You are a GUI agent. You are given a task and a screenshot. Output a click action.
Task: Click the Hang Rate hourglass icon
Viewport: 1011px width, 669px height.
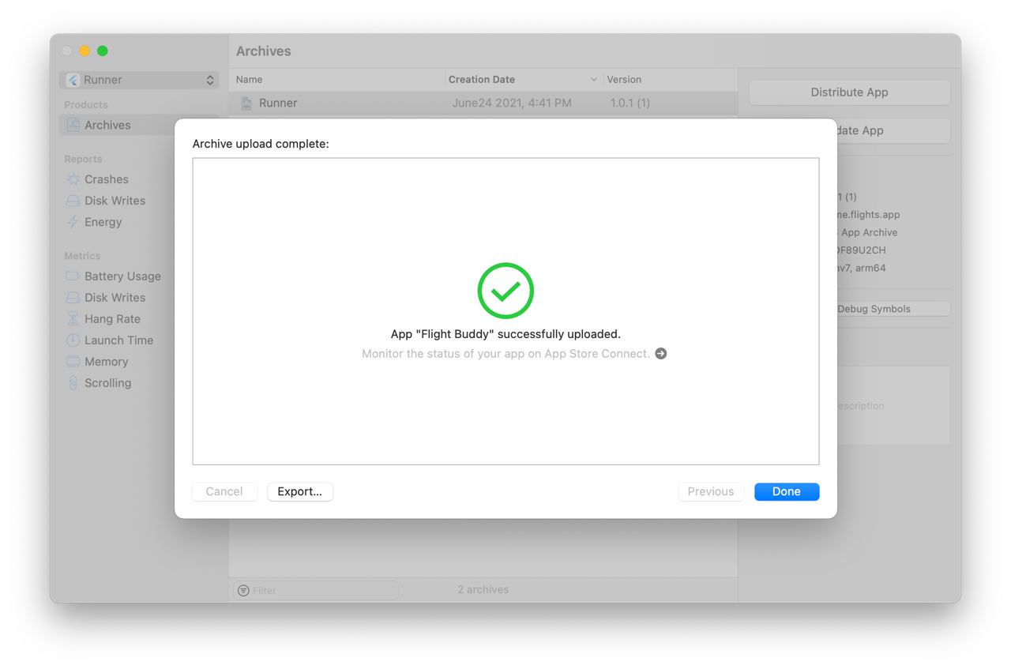coord(73,319)
